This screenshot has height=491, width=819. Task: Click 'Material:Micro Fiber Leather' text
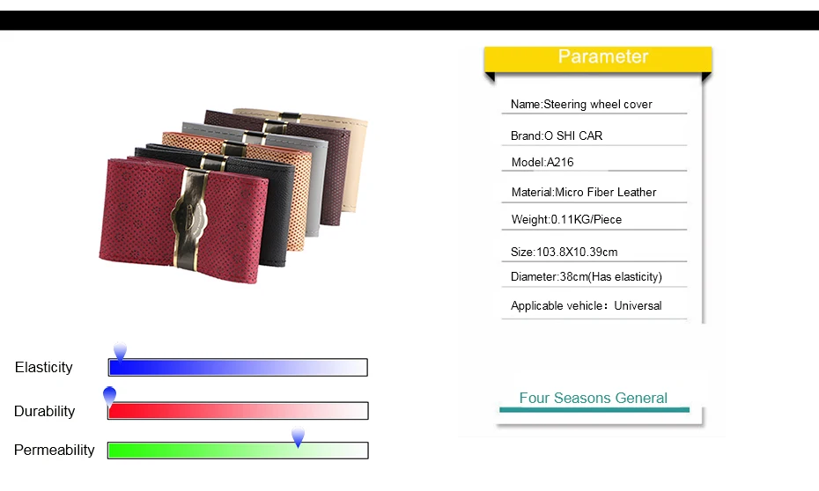click(584, 192)
